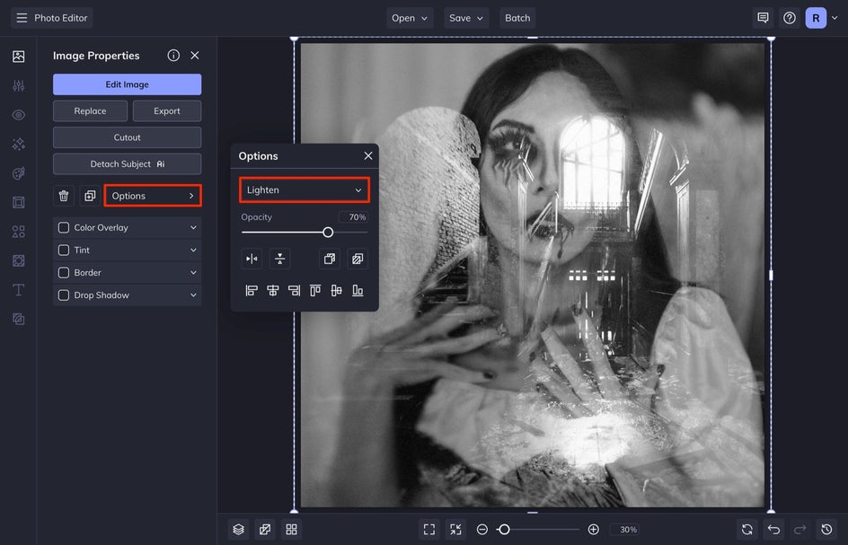
Task: Open the Lighten blend mode dropdown
Action: (305, 190)
